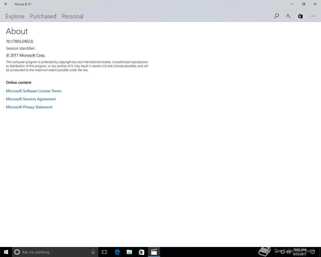Open Microsoft Services Agreement link
This screenshot has width=321, height=257.
[31, 99]
